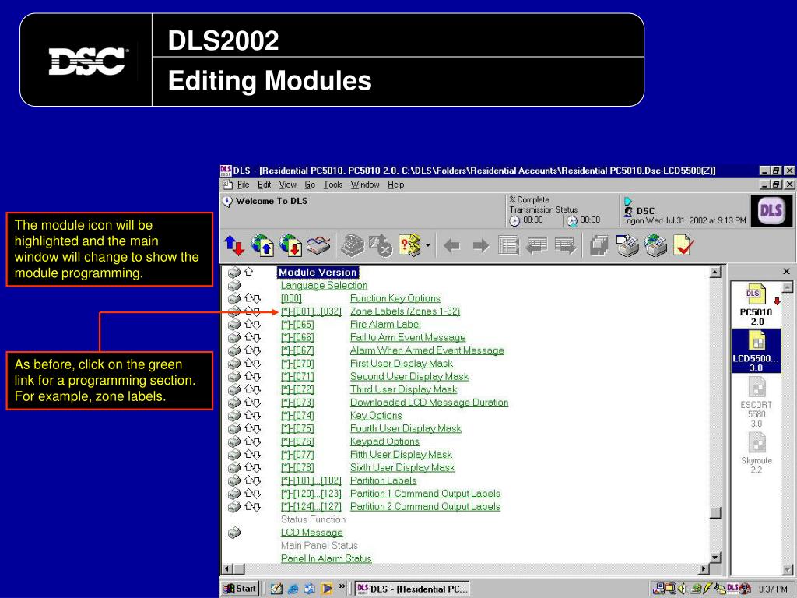Screen dimensions: 797x598
Task: Click the globe download toolbar icon
Action: [291, 245]
